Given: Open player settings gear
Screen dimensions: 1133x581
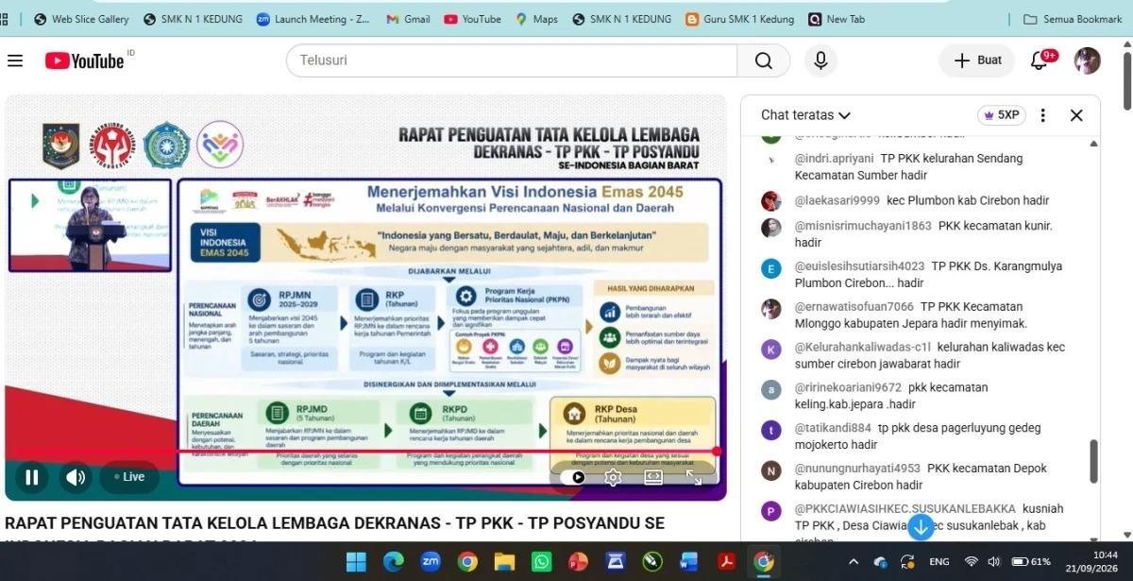Looking at the screenshot, I should 613,477.
